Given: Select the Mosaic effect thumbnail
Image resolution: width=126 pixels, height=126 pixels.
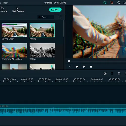Looking at the screenshot, I should click(x=42, y=30).
